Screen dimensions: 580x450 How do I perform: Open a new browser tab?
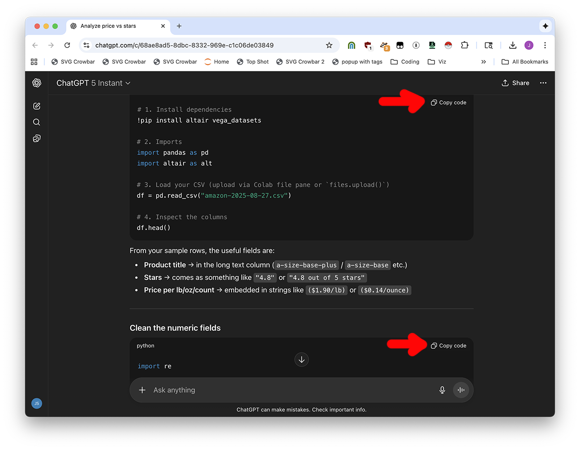[x=179, y=26]
